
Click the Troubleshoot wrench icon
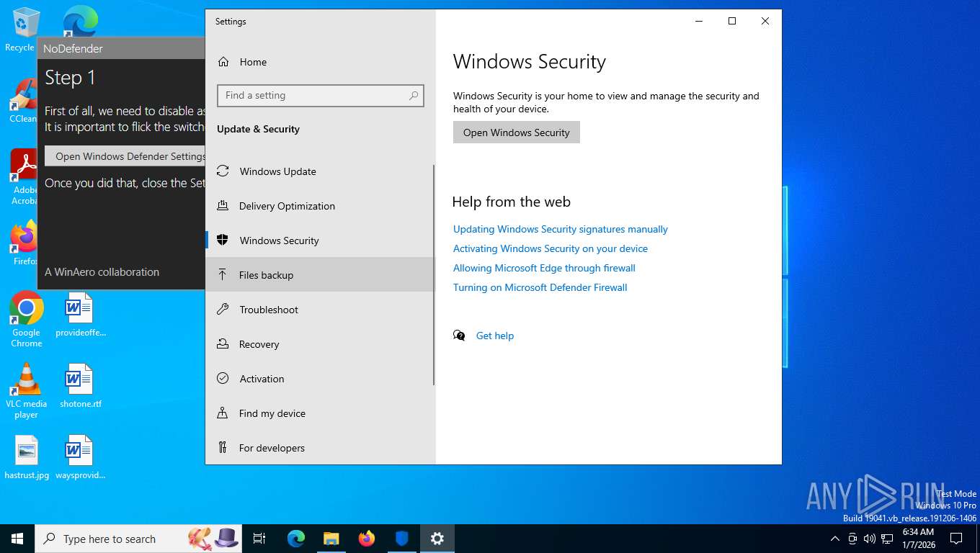point(223,310)
